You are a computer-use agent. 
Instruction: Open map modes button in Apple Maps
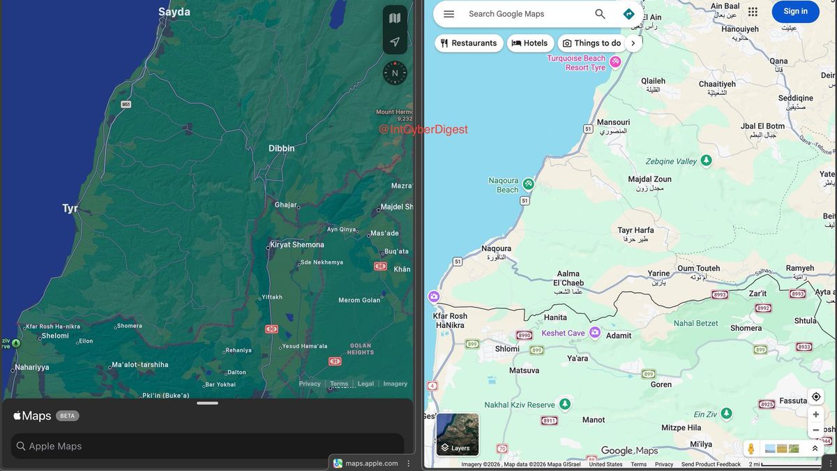395,18
